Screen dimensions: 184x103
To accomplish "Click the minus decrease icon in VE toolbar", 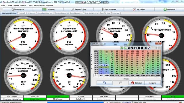I will (x=139, y=48).
